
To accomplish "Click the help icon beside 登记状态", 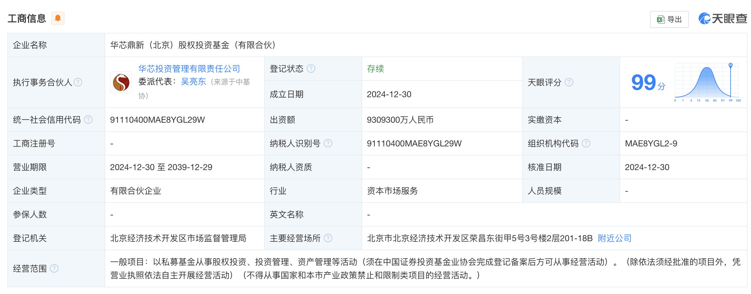I will point(311,69).
